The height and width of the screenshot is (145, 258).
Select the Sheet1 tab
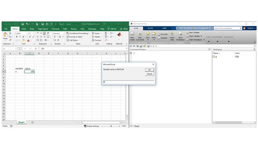[21, 122]
